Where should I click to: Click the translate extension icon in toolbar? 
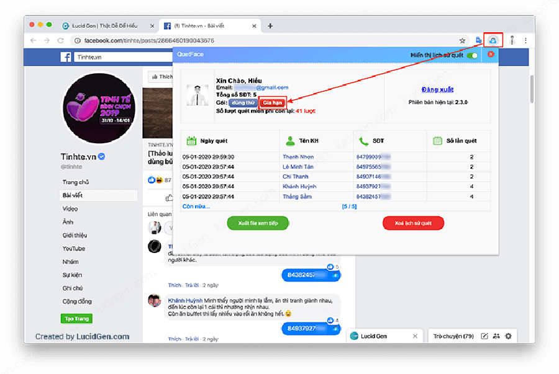(478, 40)
